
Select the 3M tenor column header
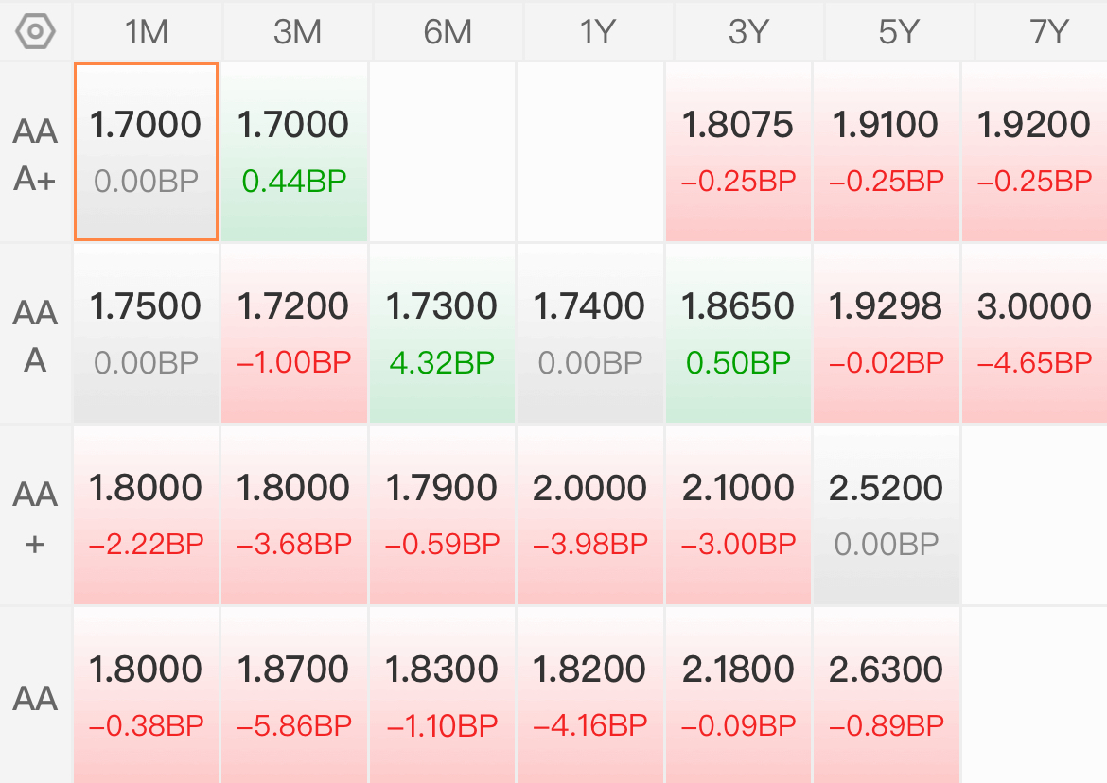point(296,32)
